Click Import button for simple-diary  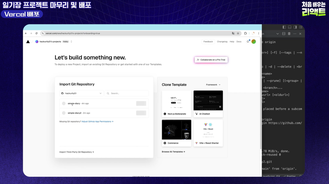coord(141,104)
